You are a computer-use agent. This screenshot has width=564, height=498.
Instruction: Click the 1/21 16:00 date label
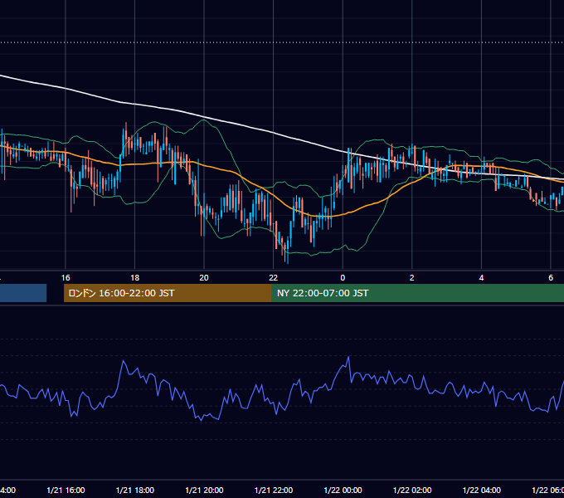pyautogui.click(x=66, y=491)
